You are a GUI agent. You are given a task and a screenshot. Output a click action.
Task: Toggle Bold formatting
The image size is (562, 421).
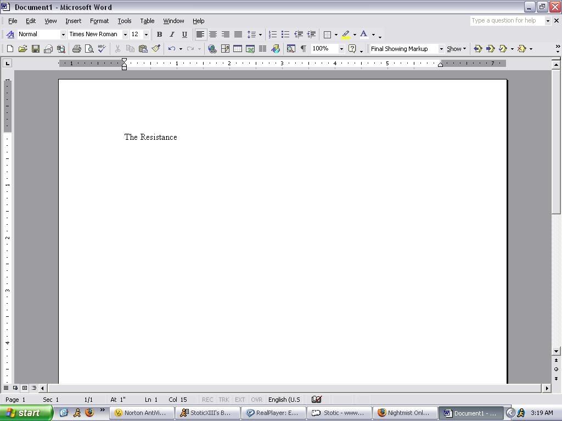(160, 35)
